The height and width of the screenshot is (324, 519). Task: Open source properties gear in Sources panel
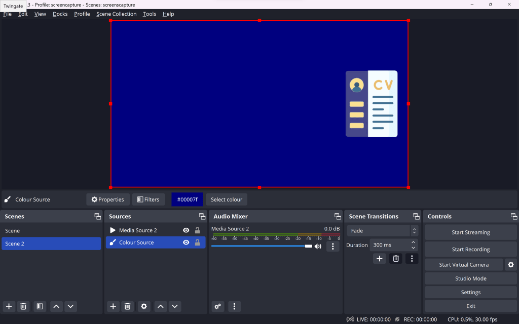click(x=144, y=306)
